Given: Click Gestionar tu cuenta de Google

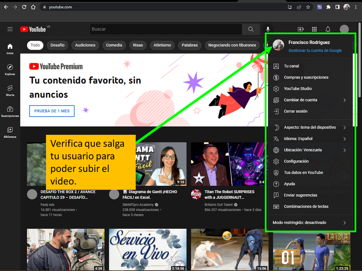Looking at the screenshot, I should 315,50.
